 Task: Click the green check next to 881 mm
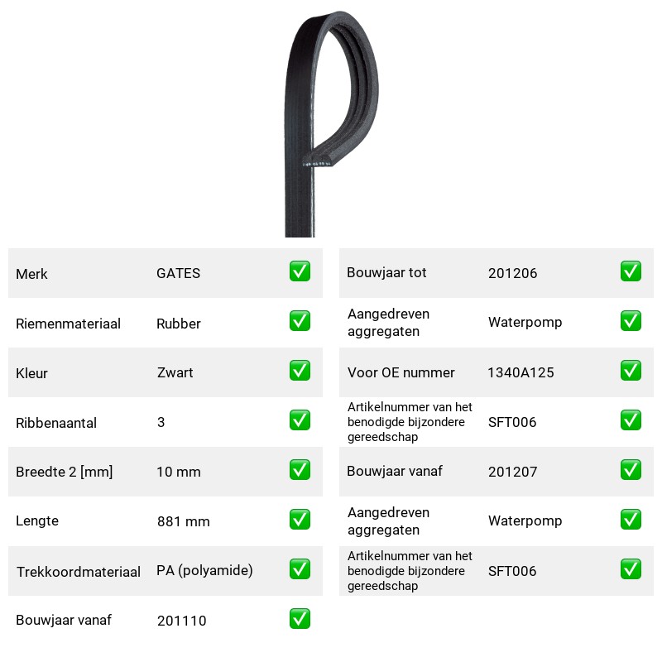(x=300, y=520)
